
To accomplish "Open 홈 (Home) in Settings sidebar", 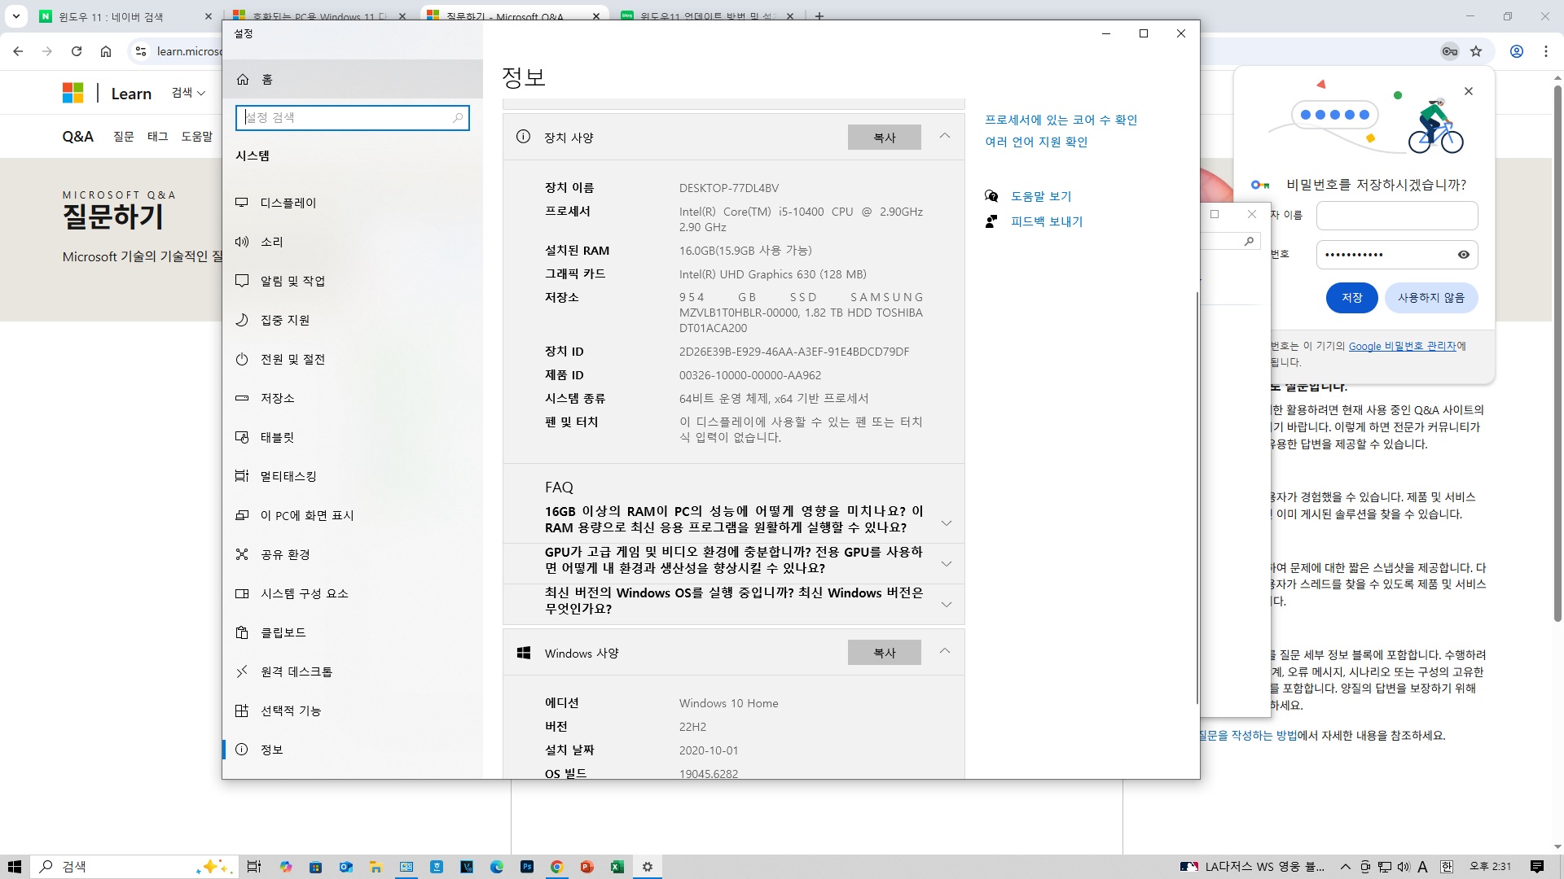I will [352, 79].
